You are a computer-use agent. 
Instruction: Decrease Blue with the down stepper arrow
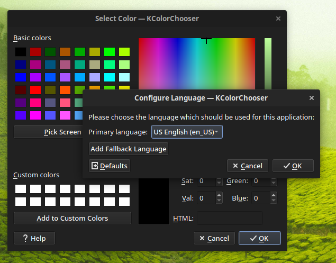coord(274,201)
